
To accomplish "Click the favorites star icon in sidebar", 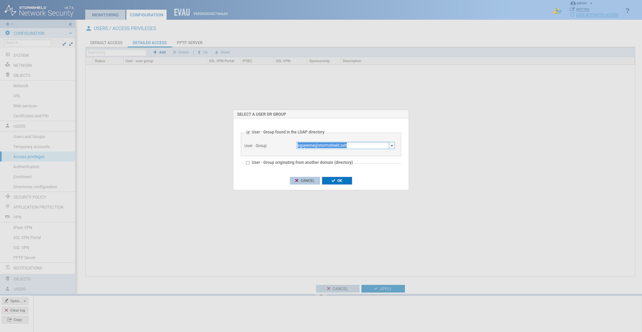I will click(x=7, y=24).
